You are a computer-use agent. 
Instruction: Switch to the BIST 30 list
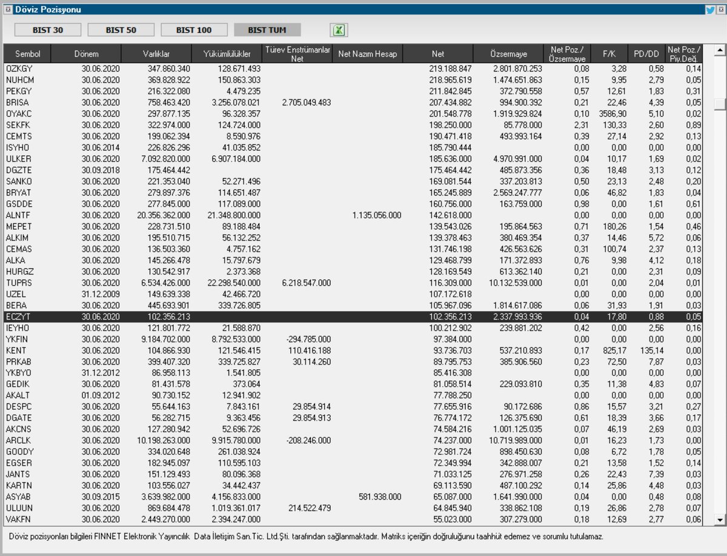click(48, 29)
